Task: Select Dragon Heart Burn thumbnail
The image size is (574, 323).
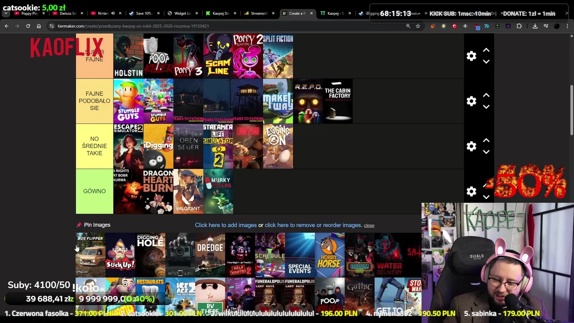Action: [158, 192]
